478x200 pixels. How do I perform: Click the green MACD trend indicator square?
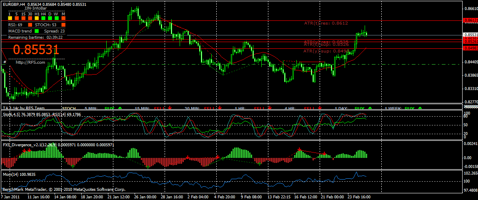pos(37,31)
